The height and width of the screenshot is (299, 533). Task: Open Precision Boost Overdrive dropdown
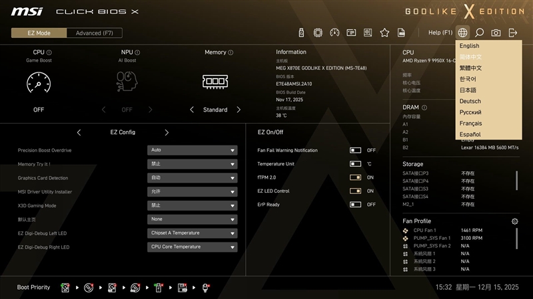(x=193, y=150)
